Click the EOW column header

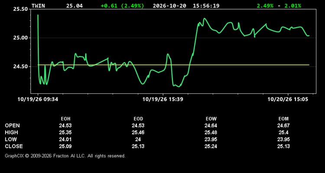coord(211,119)
